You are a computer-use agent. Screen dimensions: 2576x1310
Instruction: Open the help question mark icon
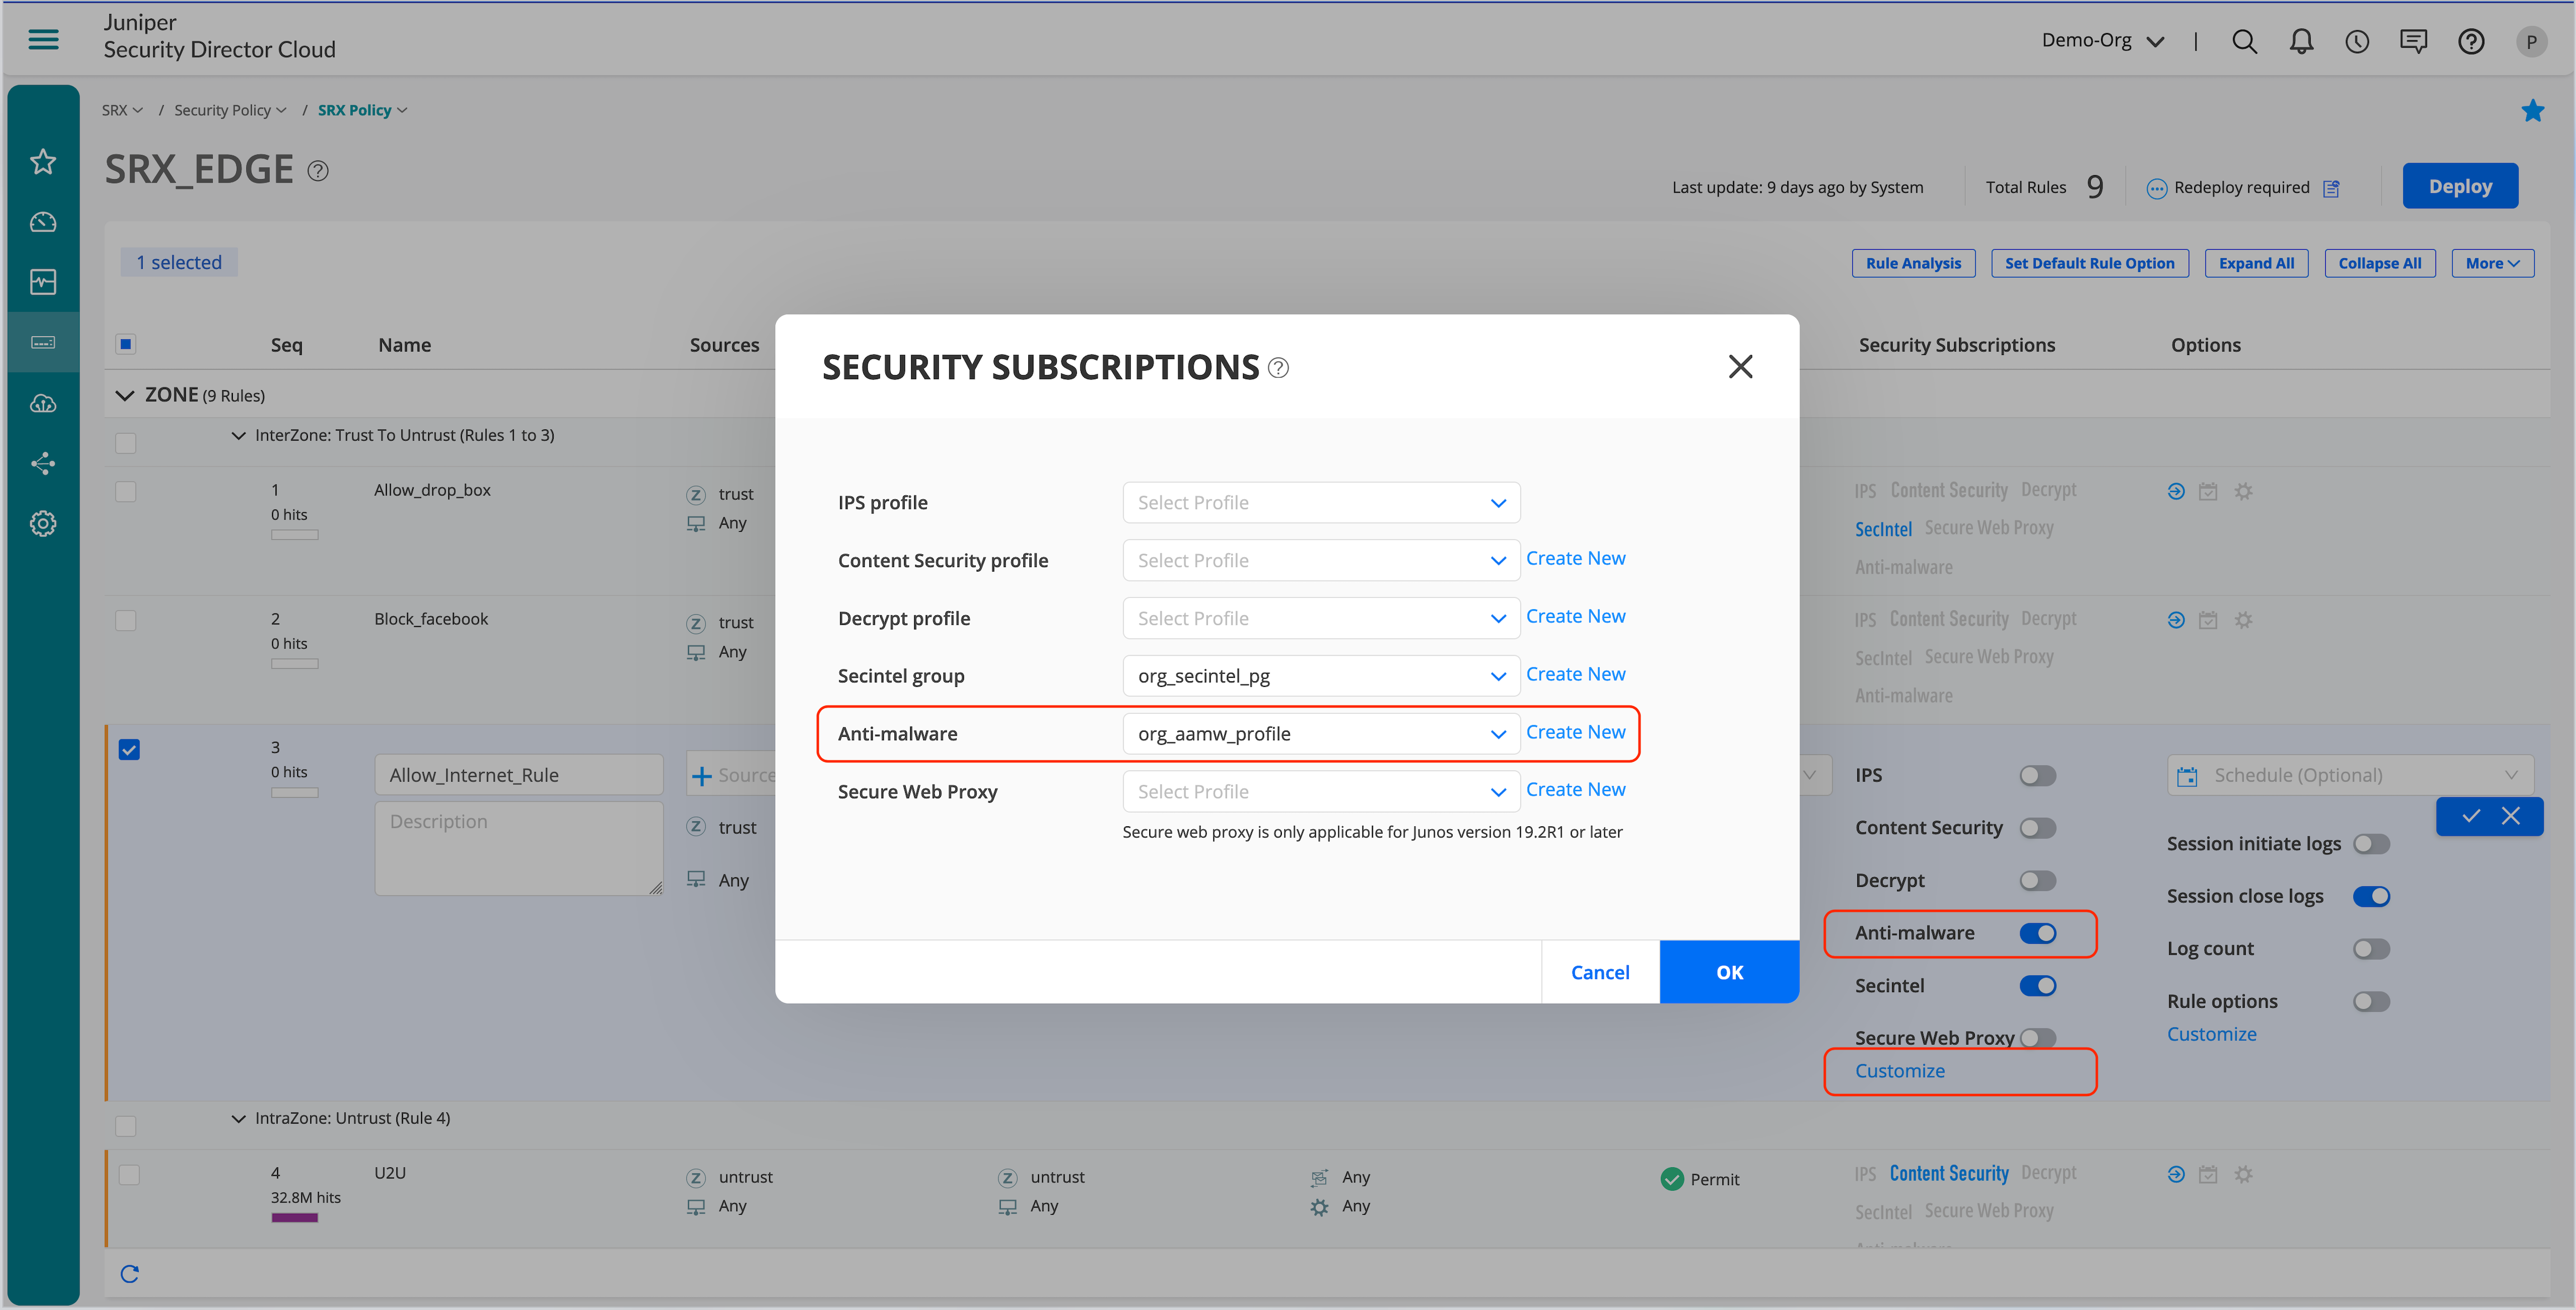point(2471,41)
